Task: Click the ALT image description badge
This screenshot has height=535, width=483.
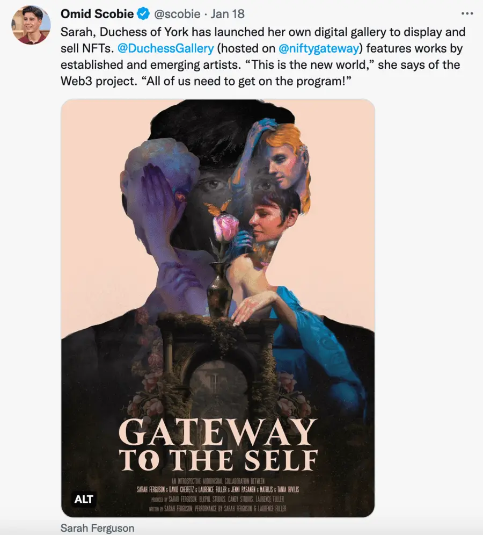Action: (84, 499)
